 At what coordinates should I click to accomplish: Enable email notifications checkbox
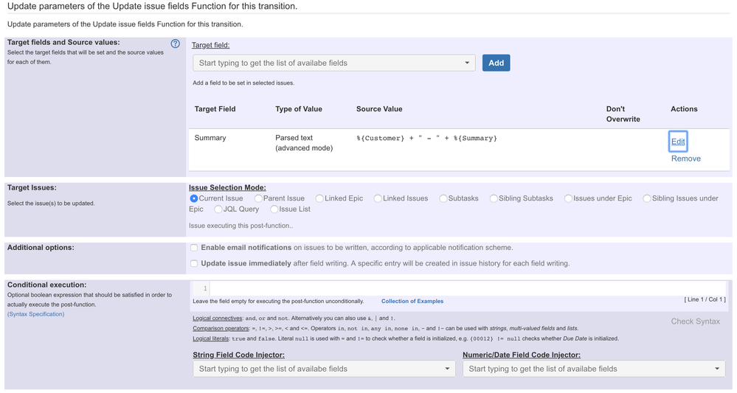pos(194,248)
